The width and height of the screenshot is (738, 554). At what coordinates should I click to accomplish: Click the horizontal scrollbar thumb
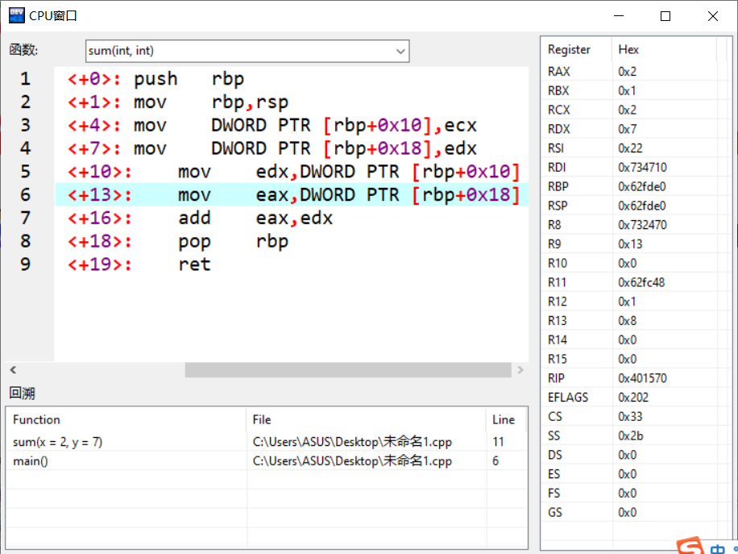point(348,370)
